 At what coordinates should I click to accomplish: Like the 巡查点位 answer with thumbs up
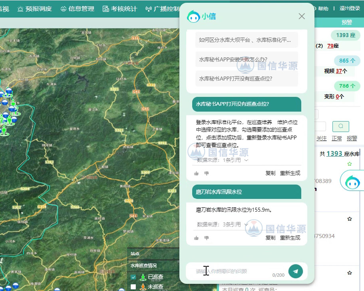(x=197, y=173)
